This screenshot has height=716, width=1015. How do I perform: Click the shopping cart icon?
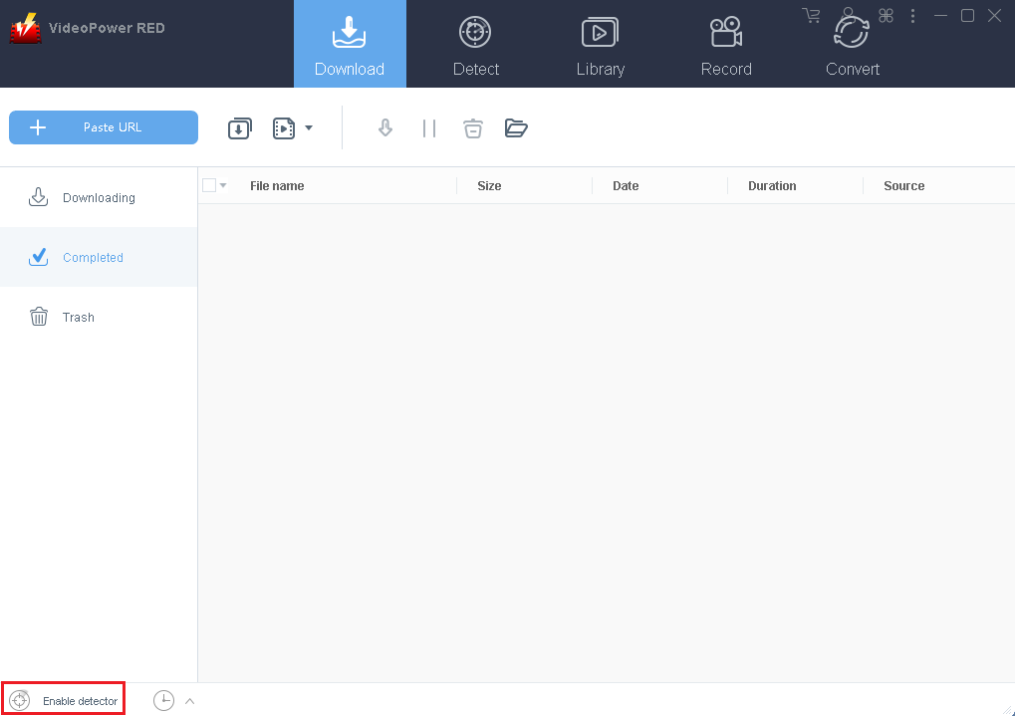811,16
